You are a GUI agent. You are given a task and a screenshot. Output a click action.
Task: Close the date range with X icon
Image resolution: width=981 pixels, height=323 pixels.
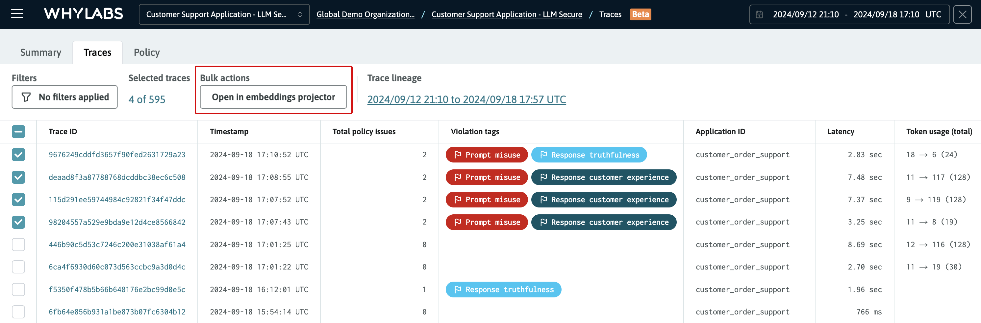pyautogui.click(x=962, y=14)
